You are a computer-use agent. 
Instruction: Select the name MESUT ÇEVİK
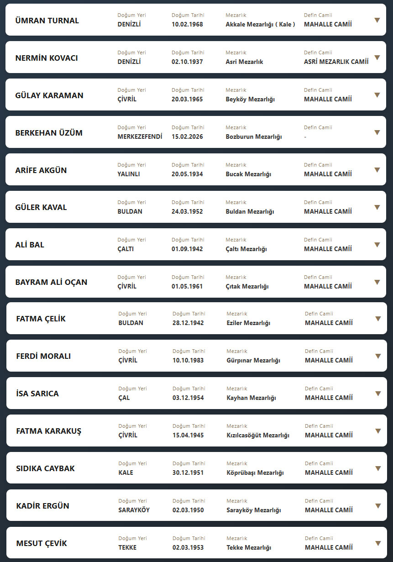[x=42, y=543]
